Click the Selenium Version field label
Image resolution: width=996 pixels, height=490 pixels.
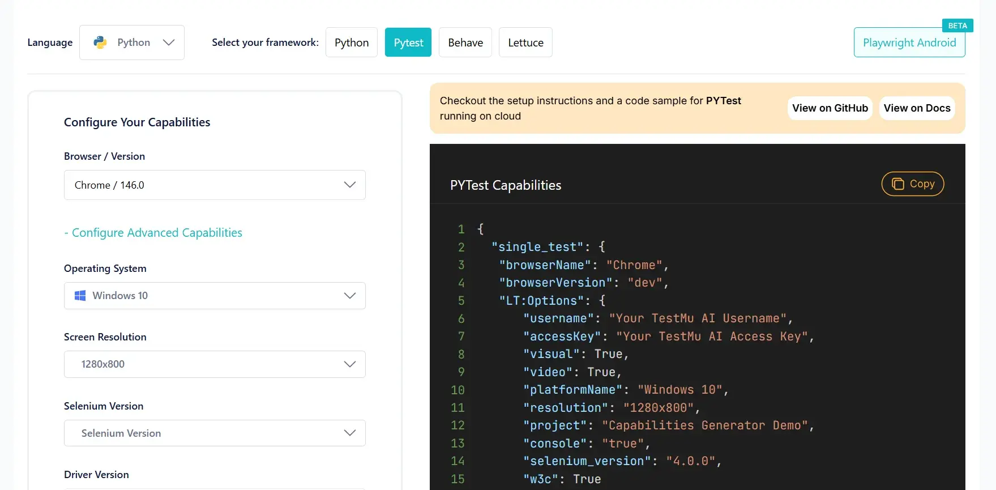[x=104, y=406]
